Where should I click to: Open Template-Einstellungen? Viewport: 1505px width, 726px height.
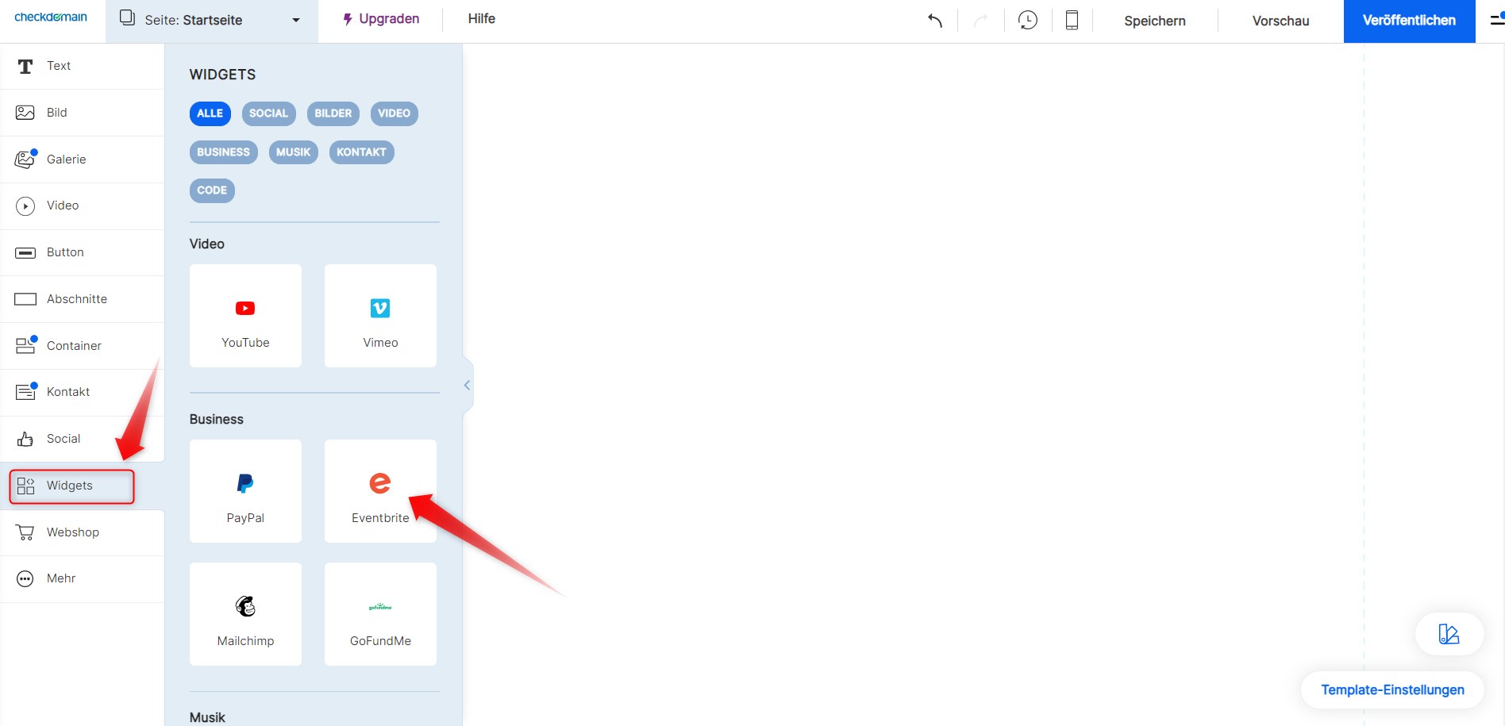click(1392, 690)
